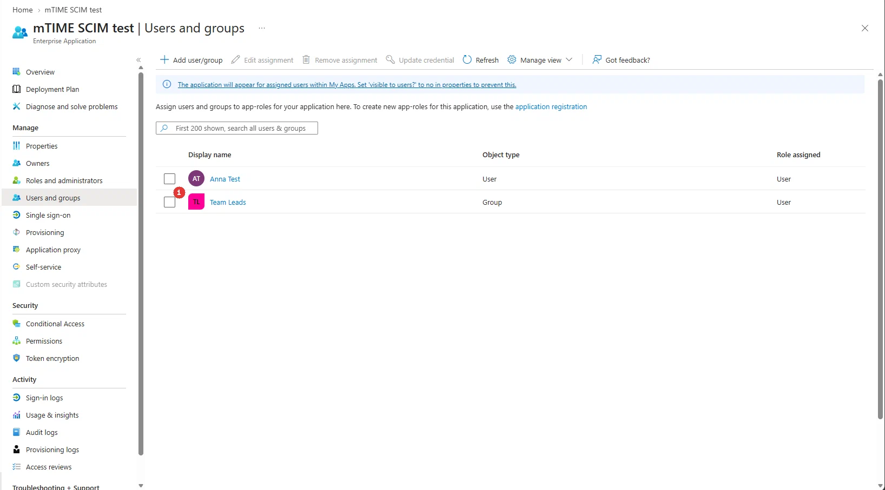
Task: Click Add user/group in the toolbar
Action: [x=191, y=60]
